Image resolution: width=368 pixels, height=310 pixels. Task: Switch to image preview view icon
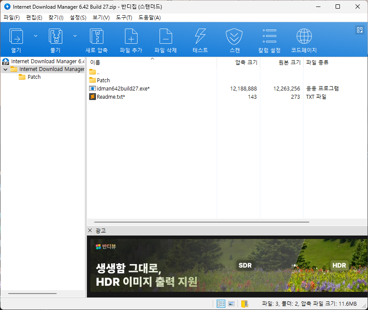231,304
